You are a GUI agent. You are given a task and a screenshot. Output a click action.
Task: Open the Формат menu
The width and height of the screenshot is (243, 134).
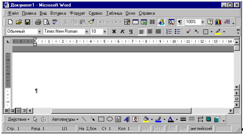click(x=77, y=13)
